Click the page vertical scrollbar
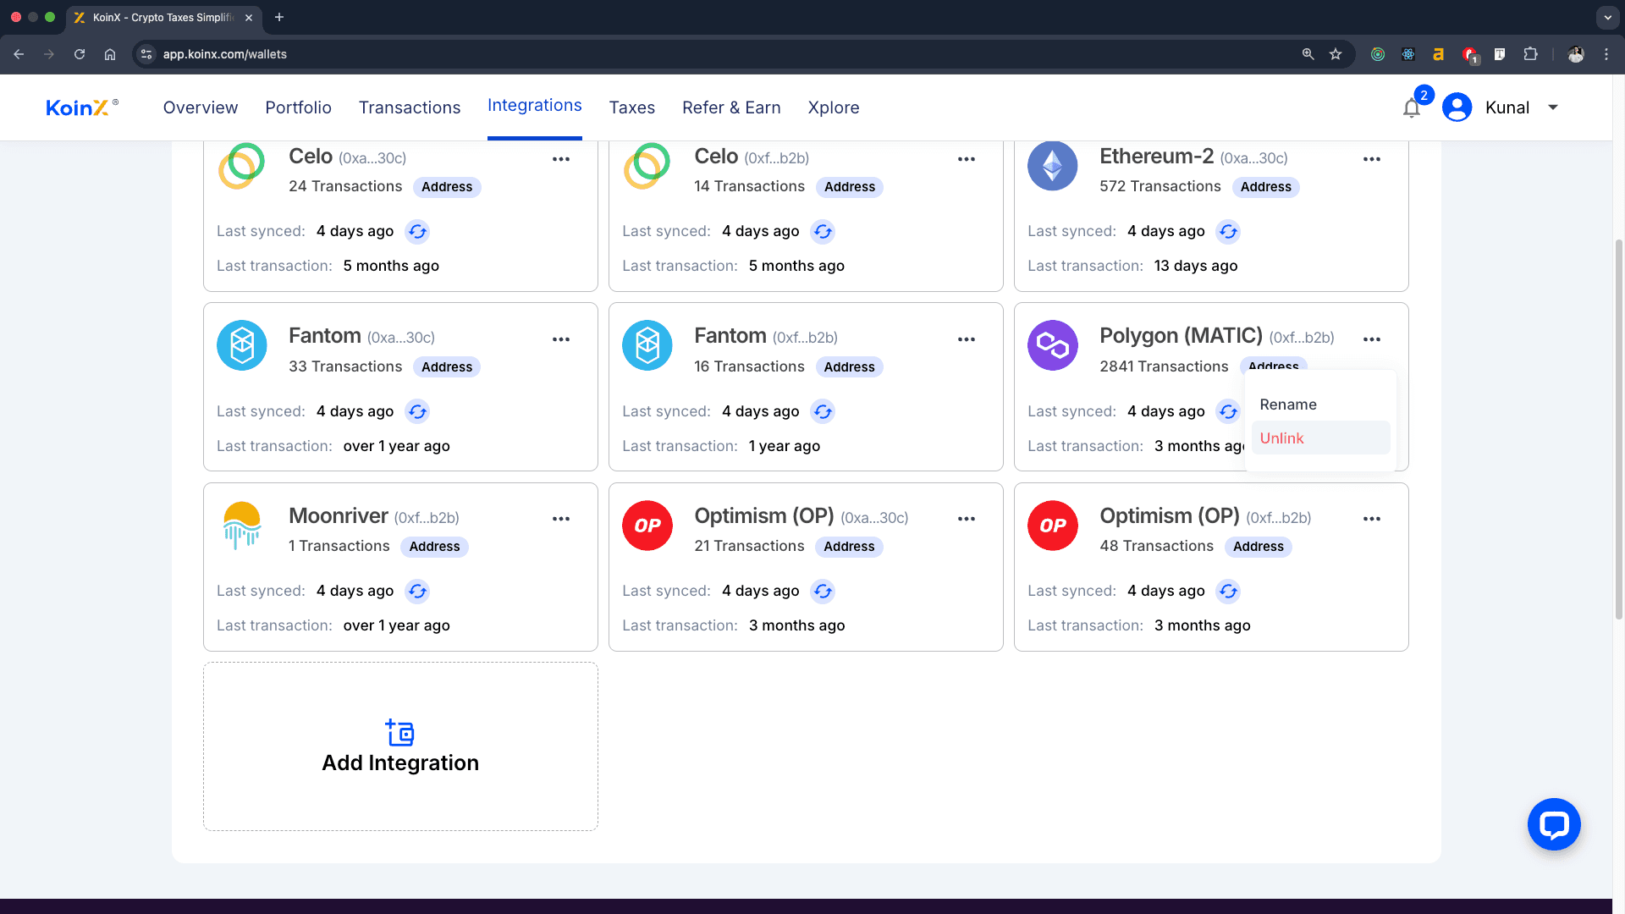Image resolution: width=1625 pixels, height=914 pixels. tap(1618, 428)
